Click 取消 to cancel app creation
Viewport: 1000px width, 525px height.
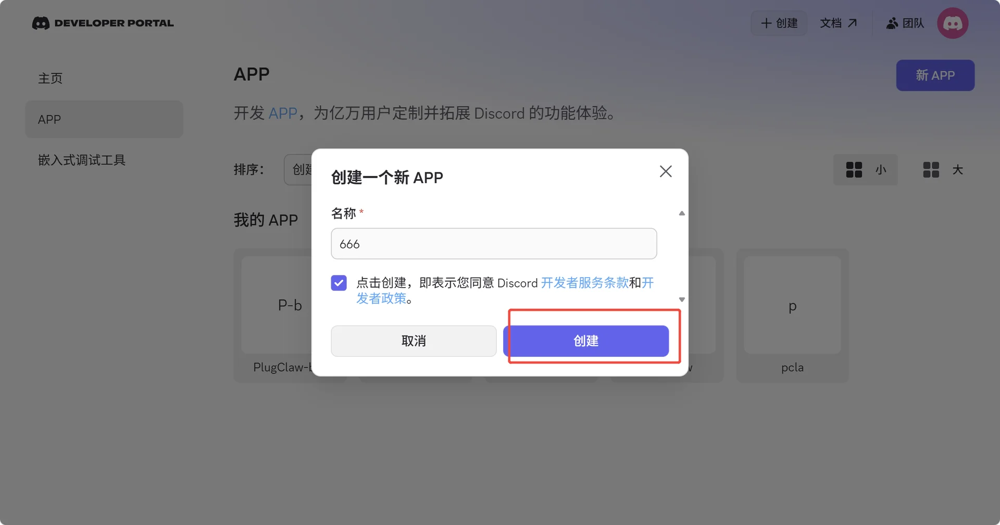[414, 341]
